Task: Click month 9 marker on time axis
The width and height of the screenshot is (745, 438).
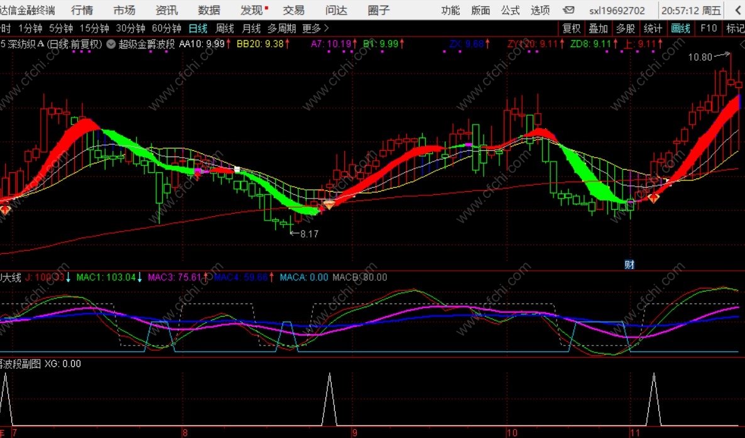Action: [354, 433]
